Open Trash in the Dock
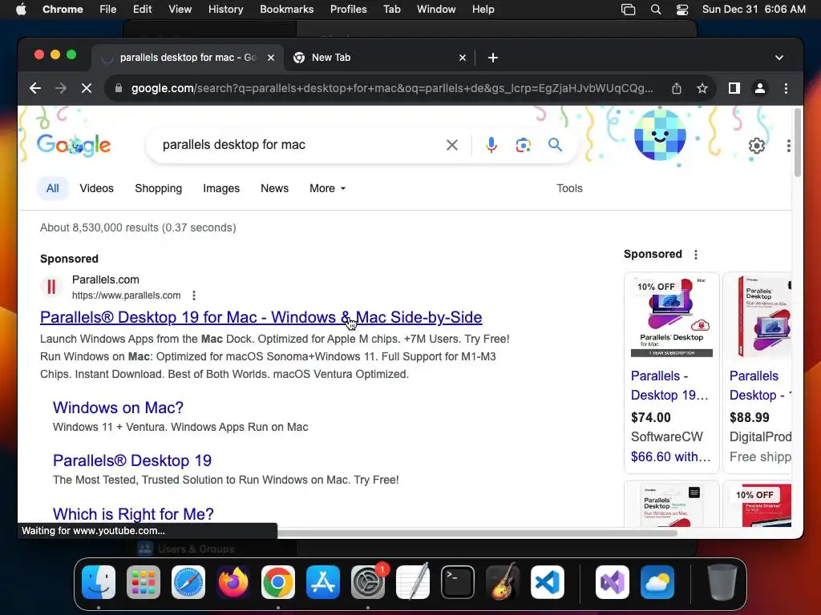 (x=722, y=582)
